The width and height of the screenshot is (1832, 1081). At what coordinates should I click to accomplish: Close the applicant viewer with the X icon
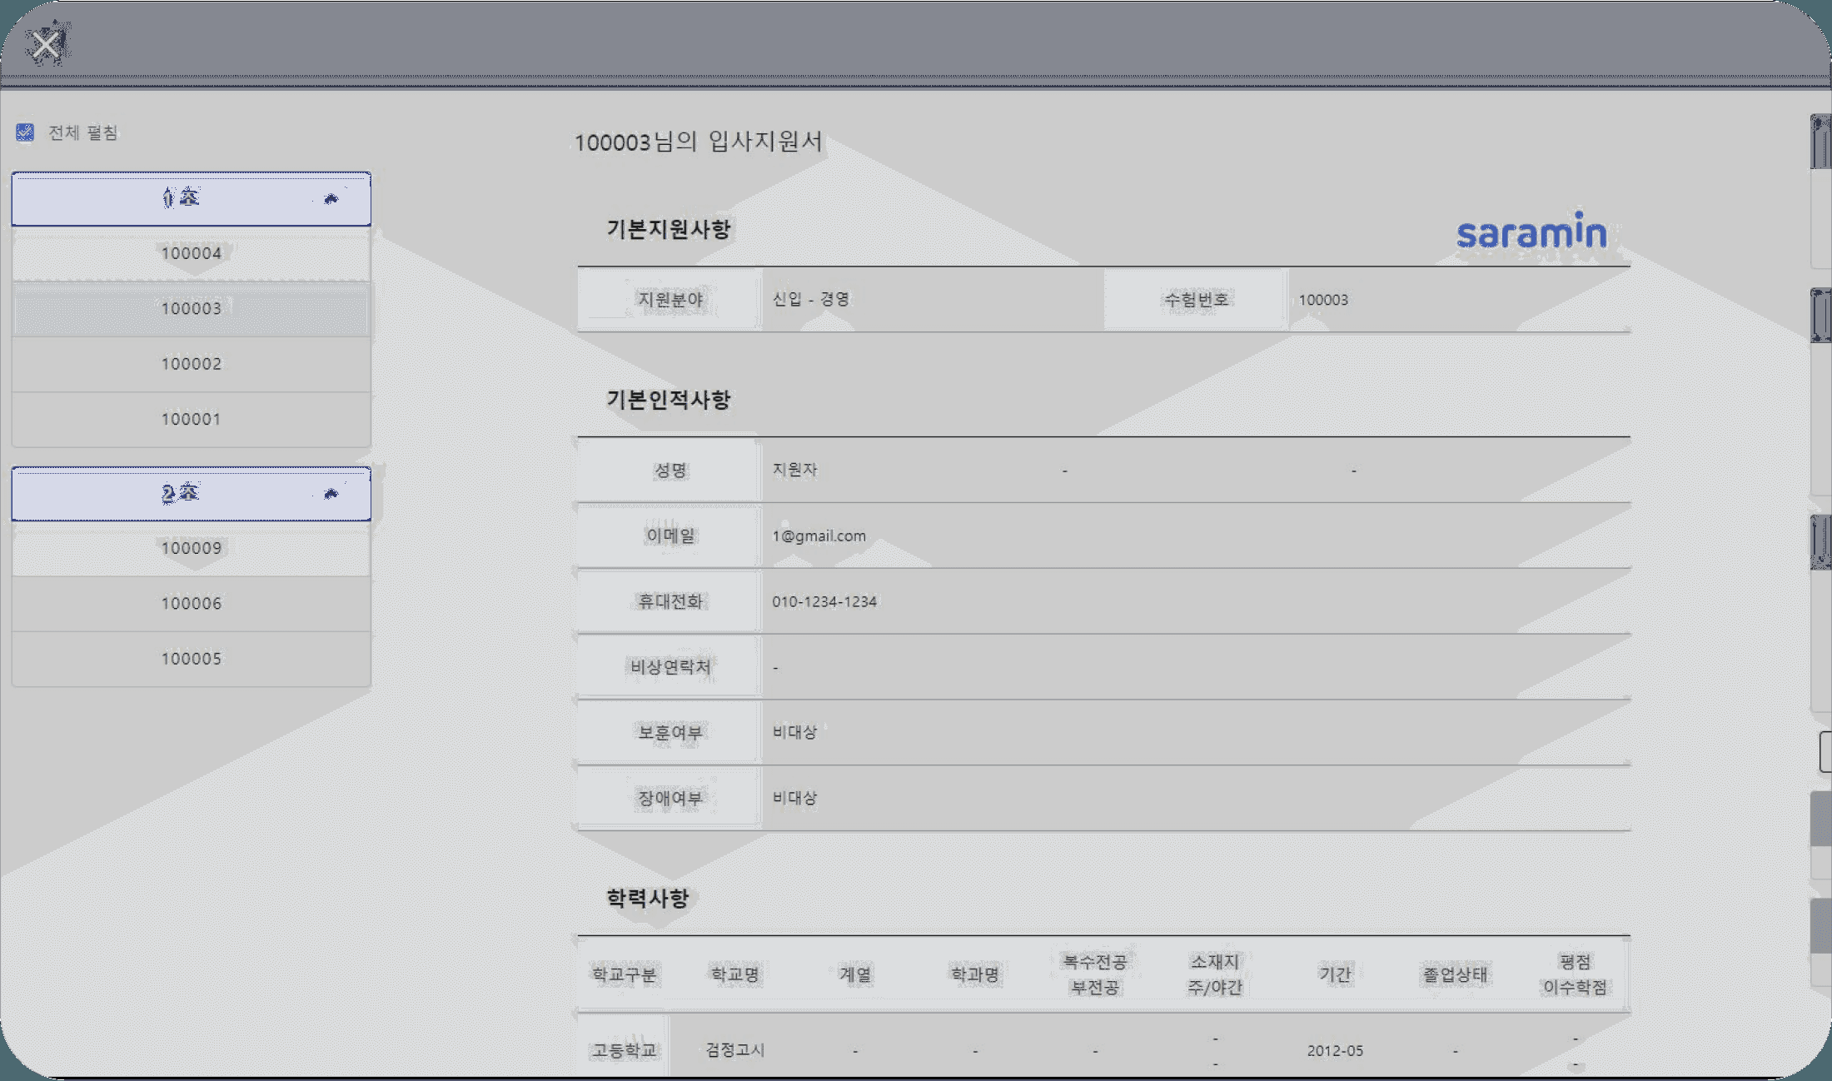coord(46,45)
